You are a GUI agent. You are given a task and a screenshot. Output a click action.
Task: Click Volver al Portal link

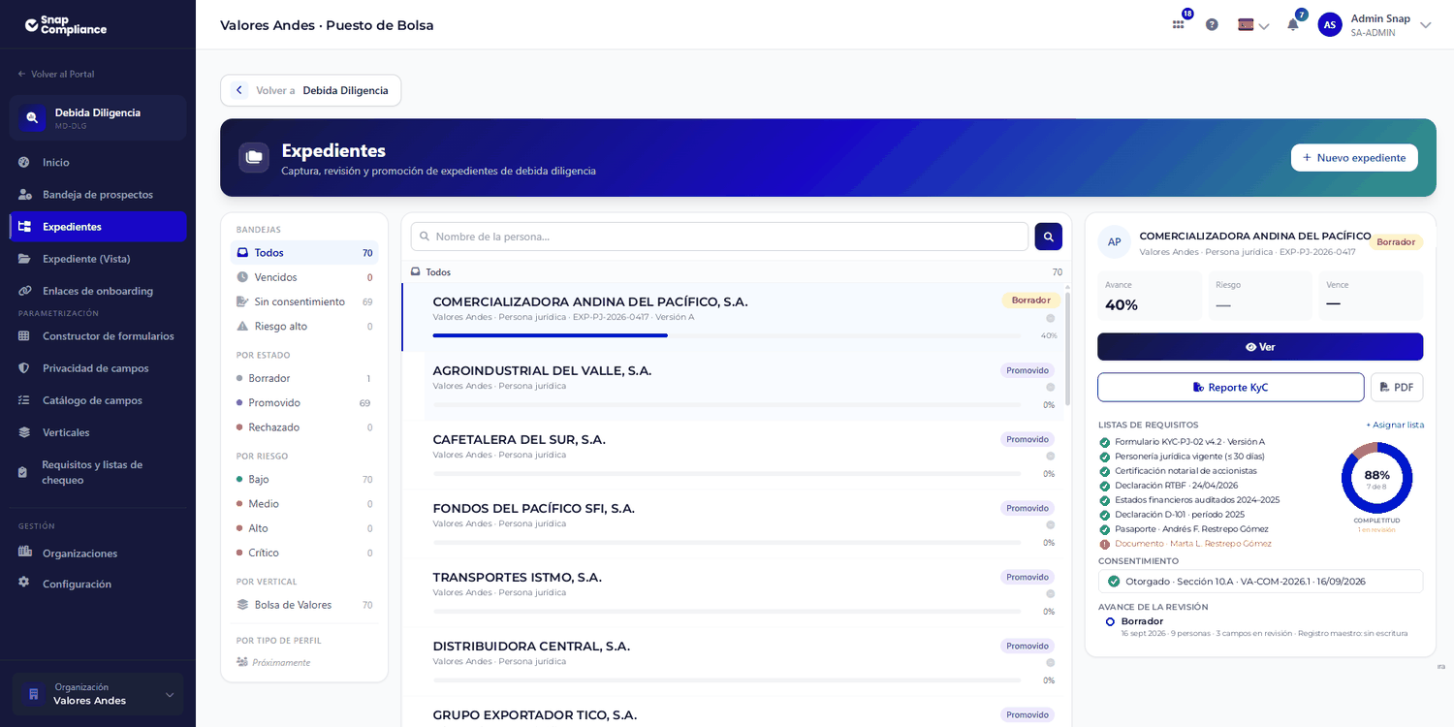point(56,74)
